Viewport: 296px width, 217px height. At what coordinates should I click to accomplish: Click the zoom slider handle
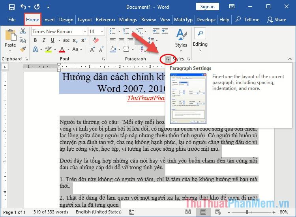pyautogui.click(x=247, y=212)
